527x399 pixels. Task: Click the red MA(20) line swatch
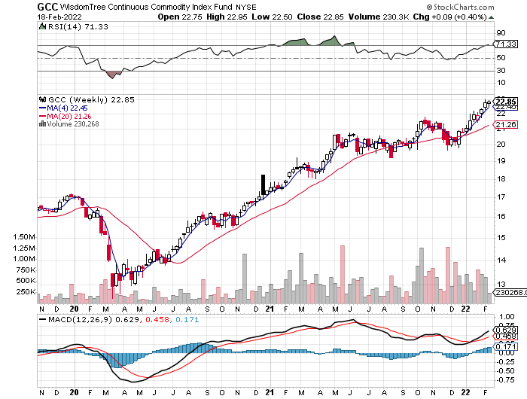click(x=43, y=116)
